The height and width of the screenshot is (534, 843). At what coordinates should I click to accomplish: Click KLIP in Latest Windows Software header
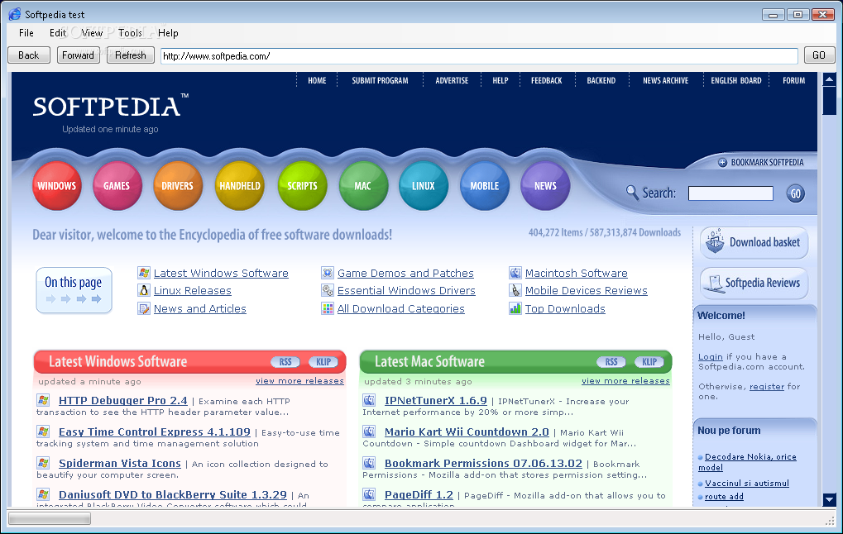click(323, 362)
